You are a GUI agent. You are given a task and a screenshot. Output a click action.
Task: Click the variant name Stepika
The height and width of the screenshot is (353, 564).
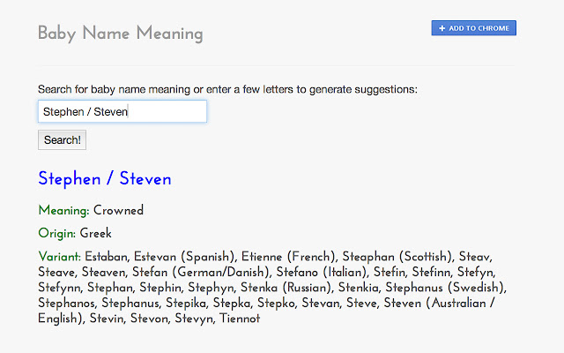click(186, 303)
